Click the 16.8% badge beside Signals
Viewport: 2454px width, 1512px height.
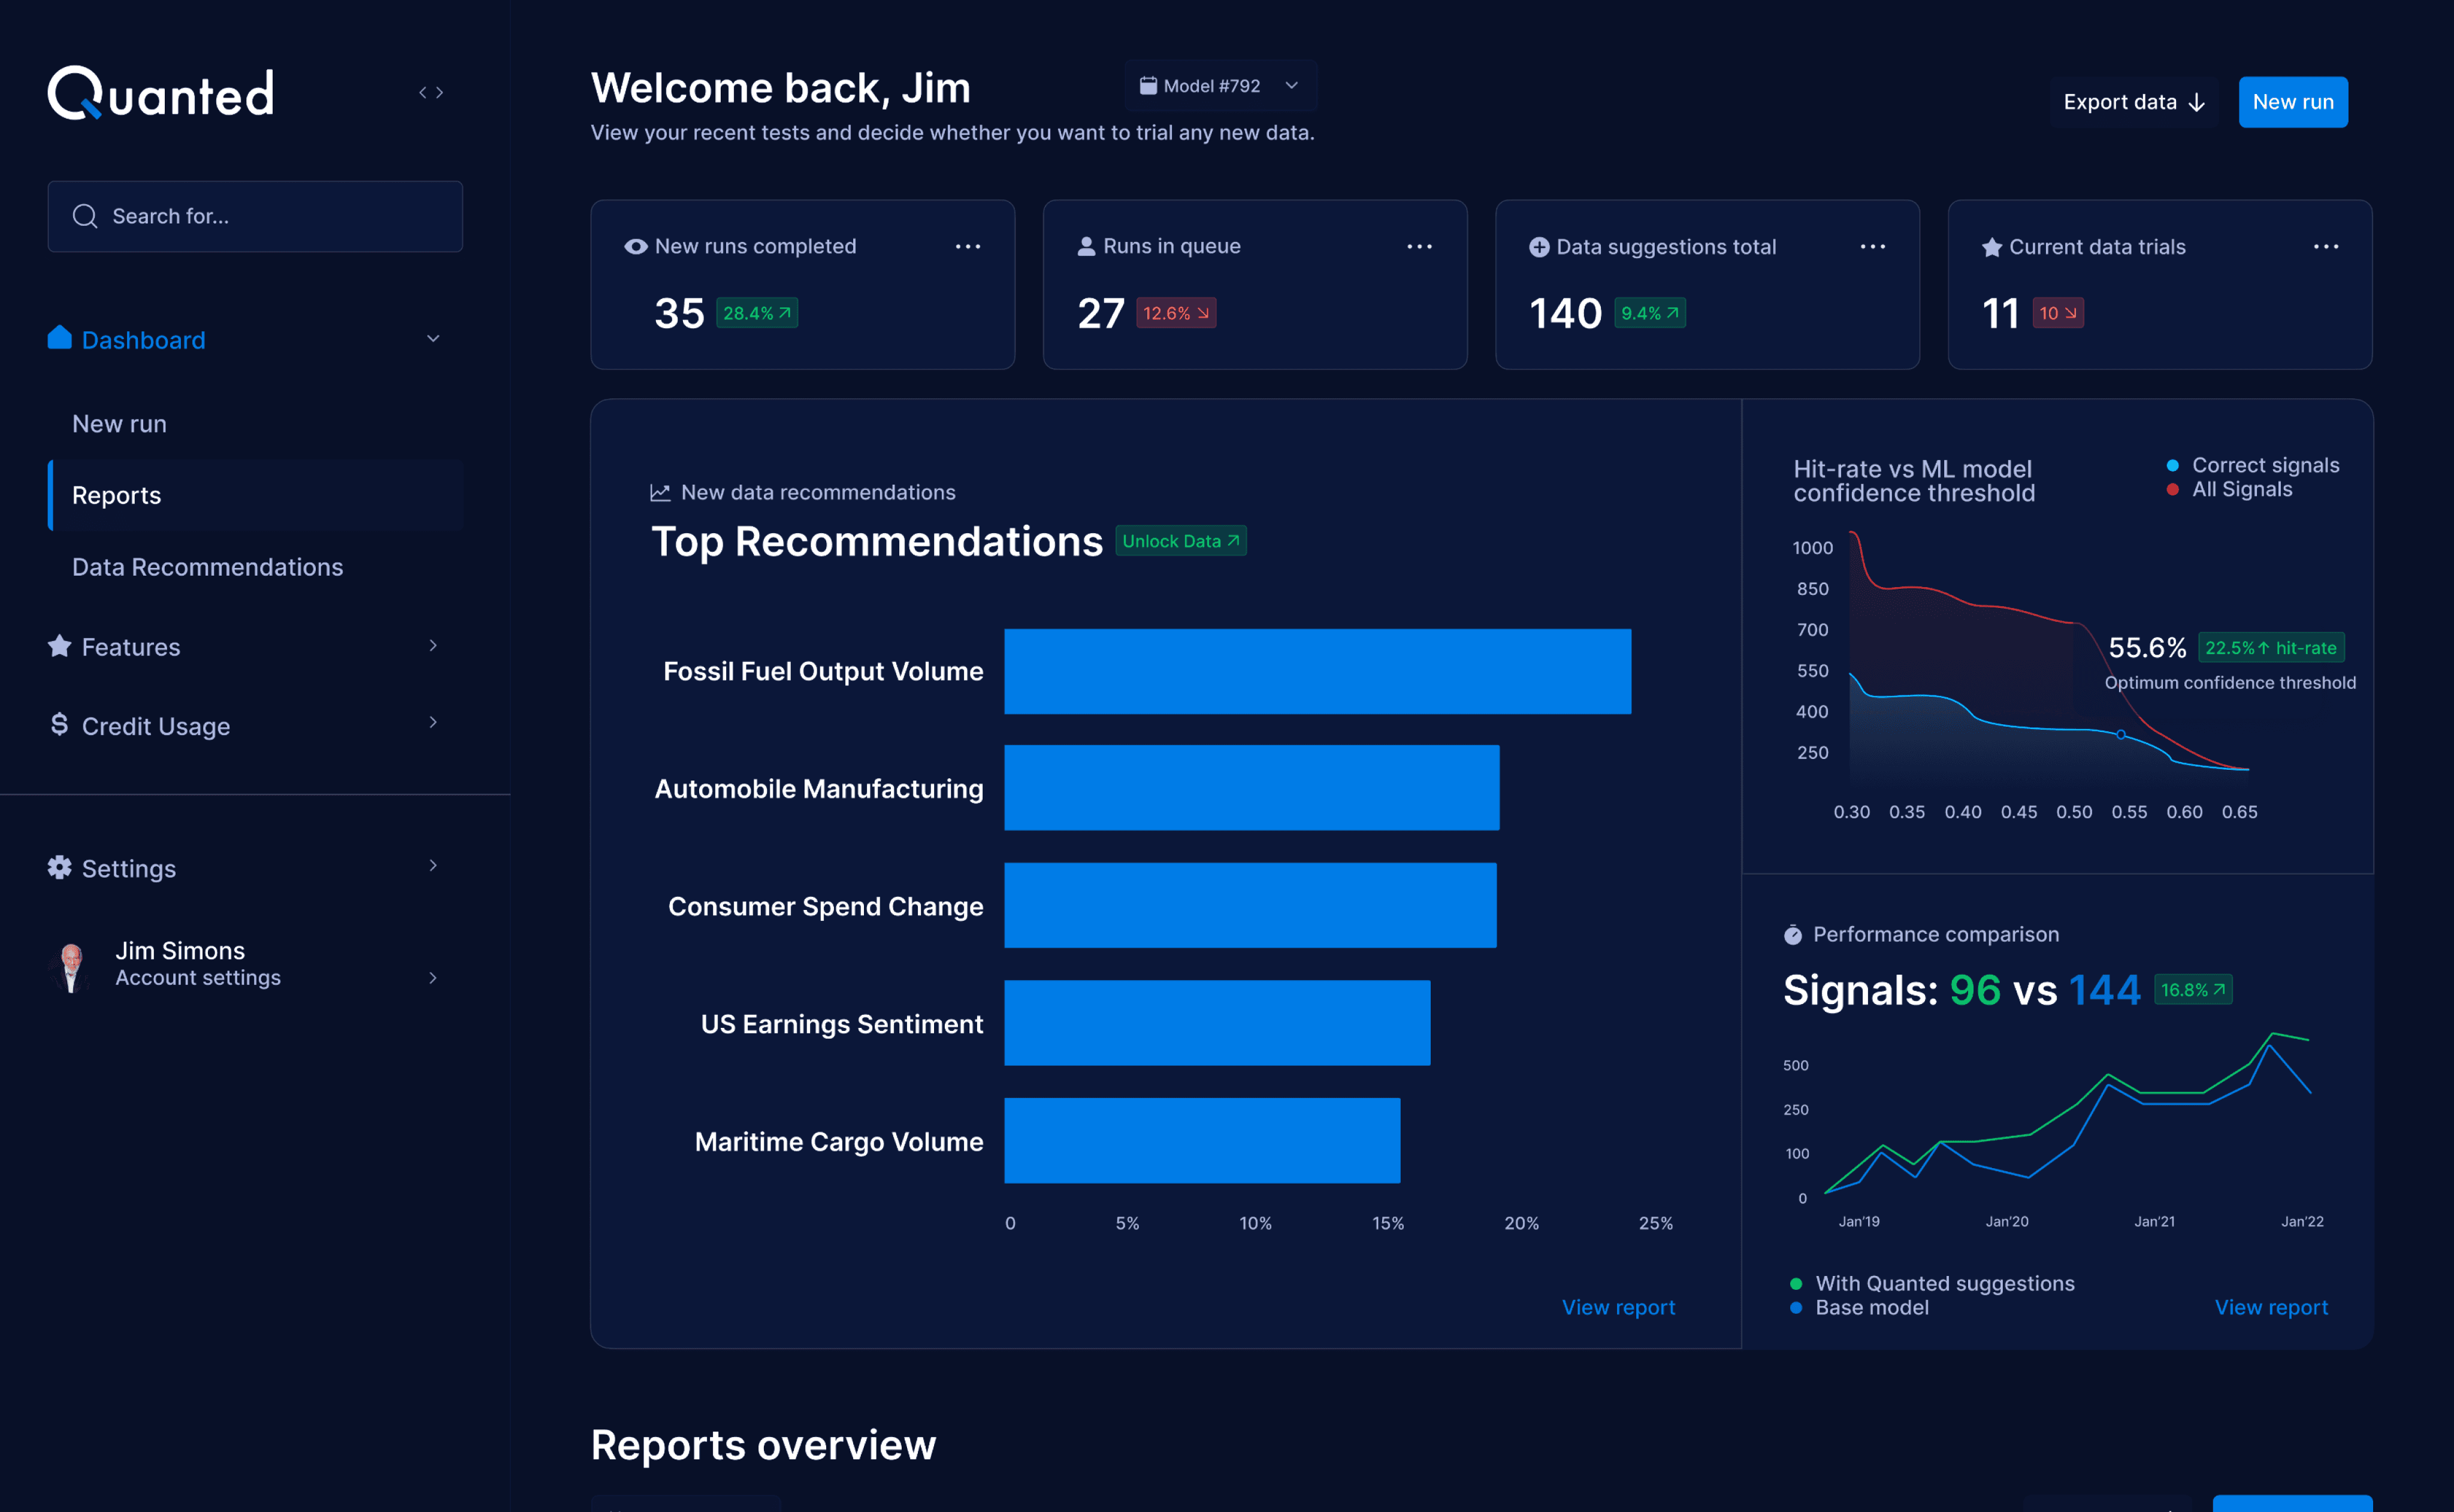[2193, 990]
